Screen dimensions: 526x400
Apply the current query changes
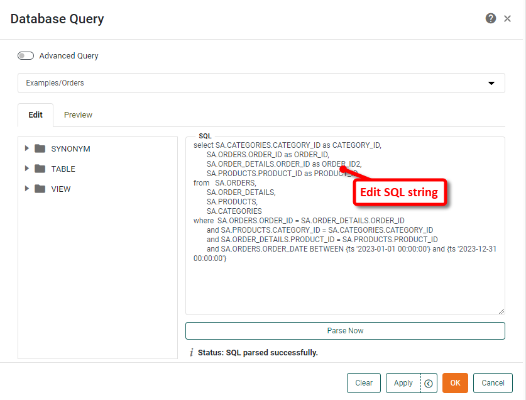pyautogui.click(x=403, y=382)
